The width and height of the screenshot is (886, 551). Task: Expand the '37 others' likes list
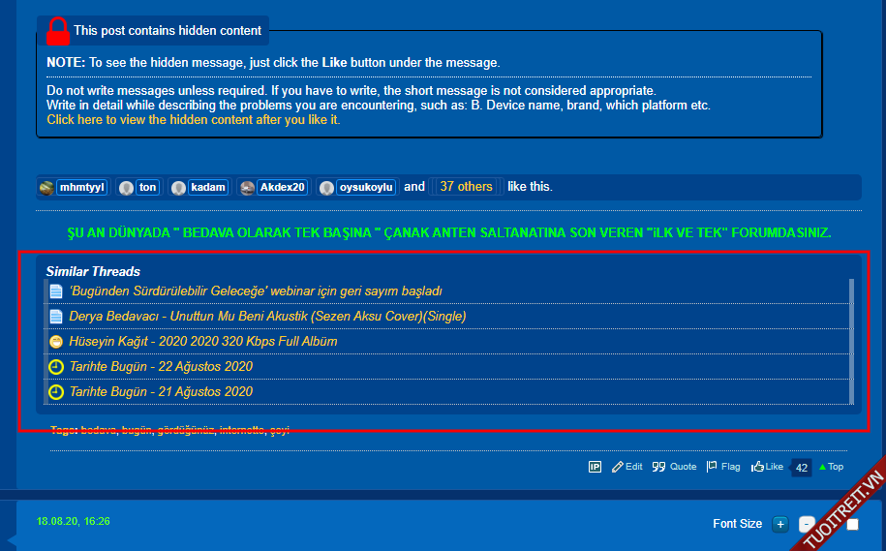(465, 187)
